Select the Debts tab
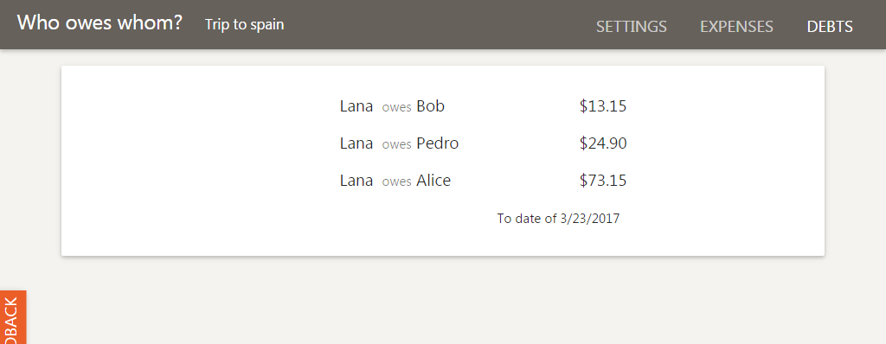Viewport: 886px width, 344px height. pos(830,27)
